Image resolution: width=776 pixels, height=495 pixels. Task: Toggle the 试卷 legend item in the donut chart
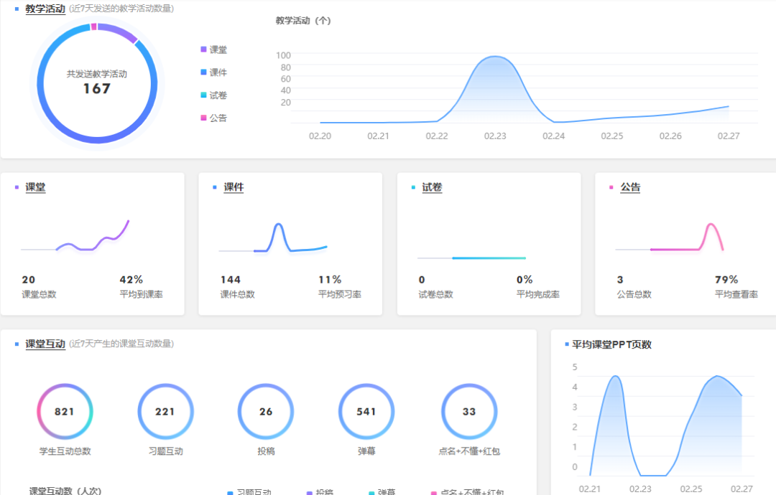(x=214, y=95)
